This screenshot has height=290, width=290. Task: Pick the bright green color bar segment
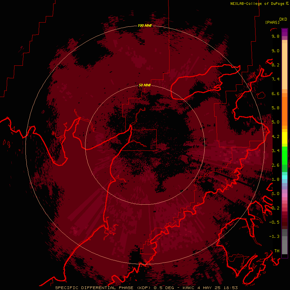coord(285,155)
